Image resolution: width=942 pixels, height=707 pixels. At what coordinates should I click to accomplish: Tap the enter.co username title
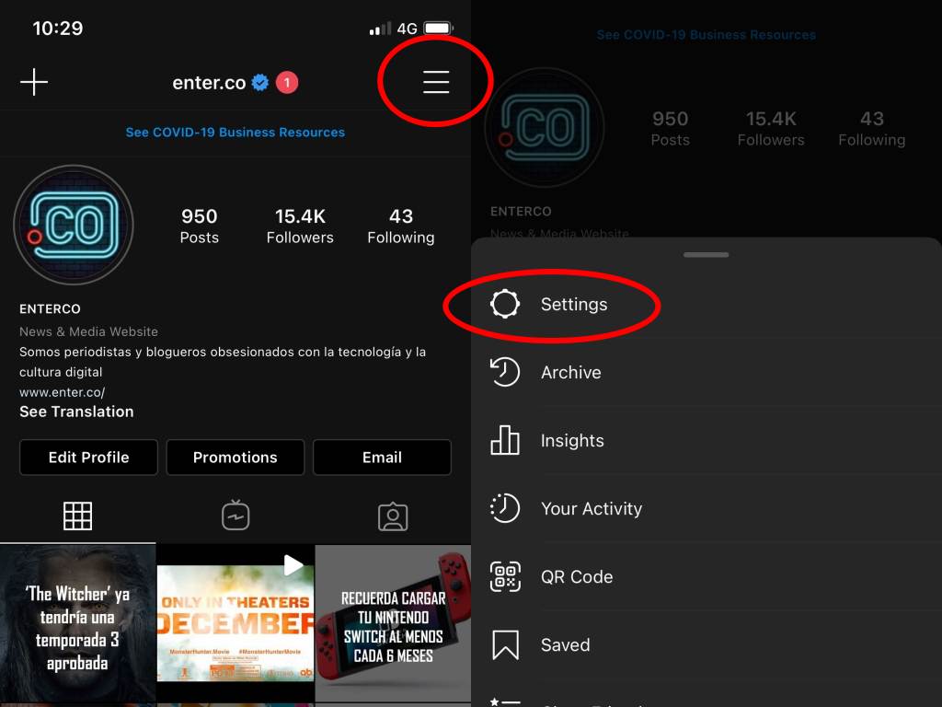[x=209, y=82]
